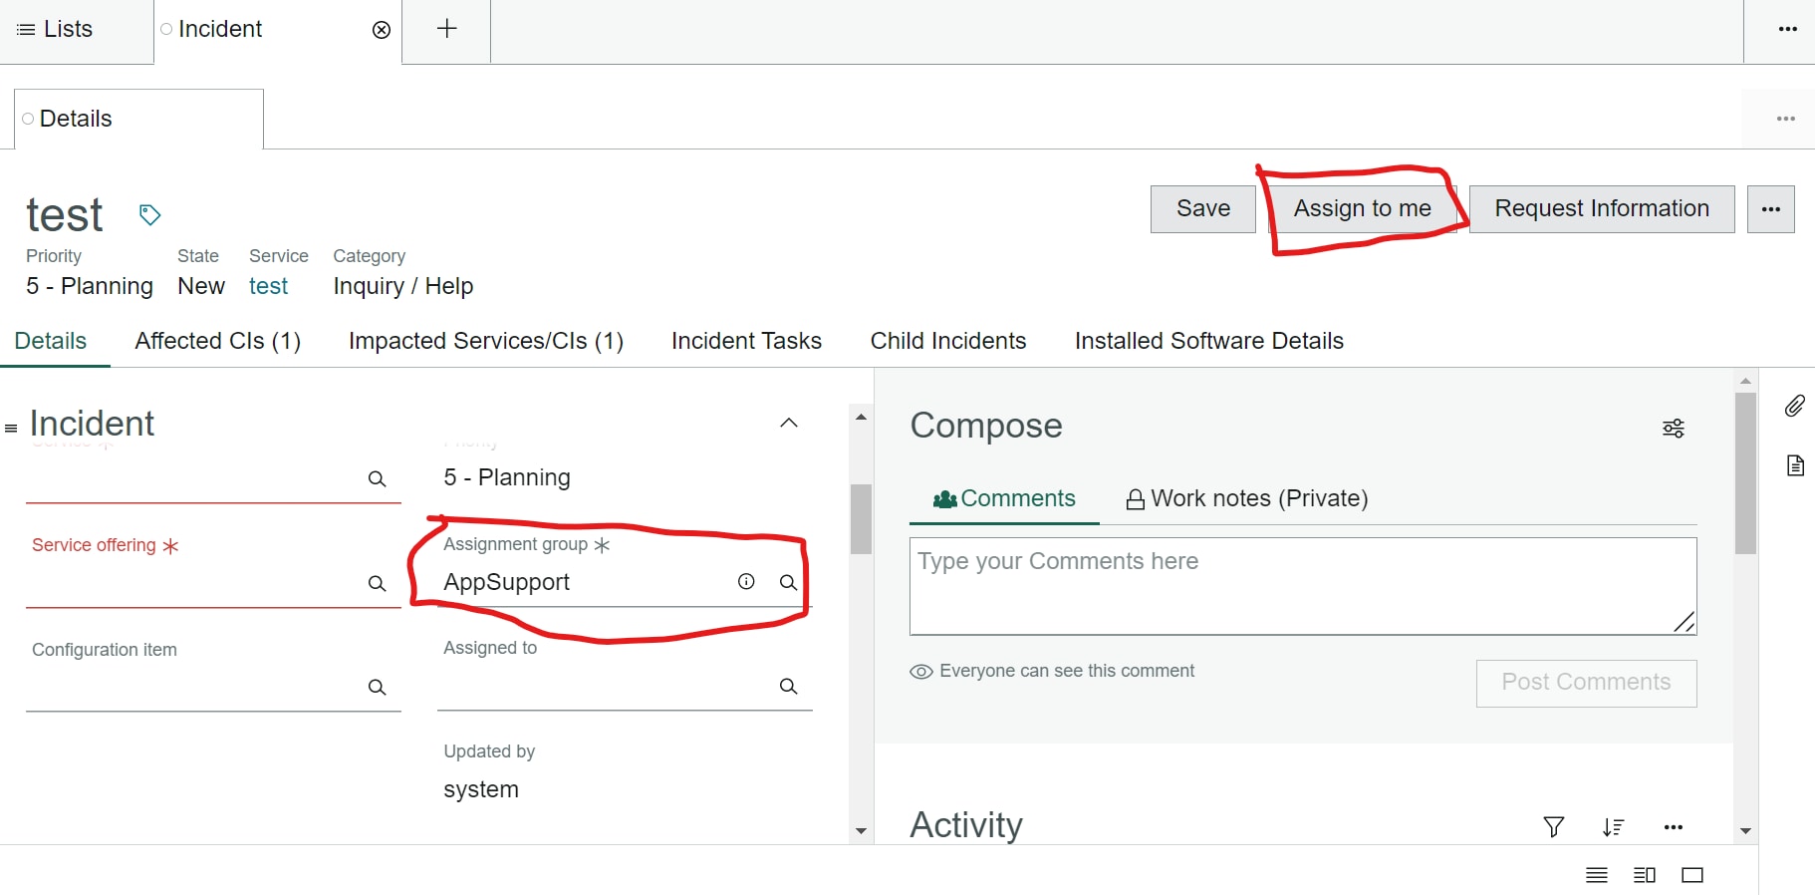This screenshot has height=895, width=1815.
Task: Click the form vertical scrollbar thumb
Action: click(x=861, y=518)
